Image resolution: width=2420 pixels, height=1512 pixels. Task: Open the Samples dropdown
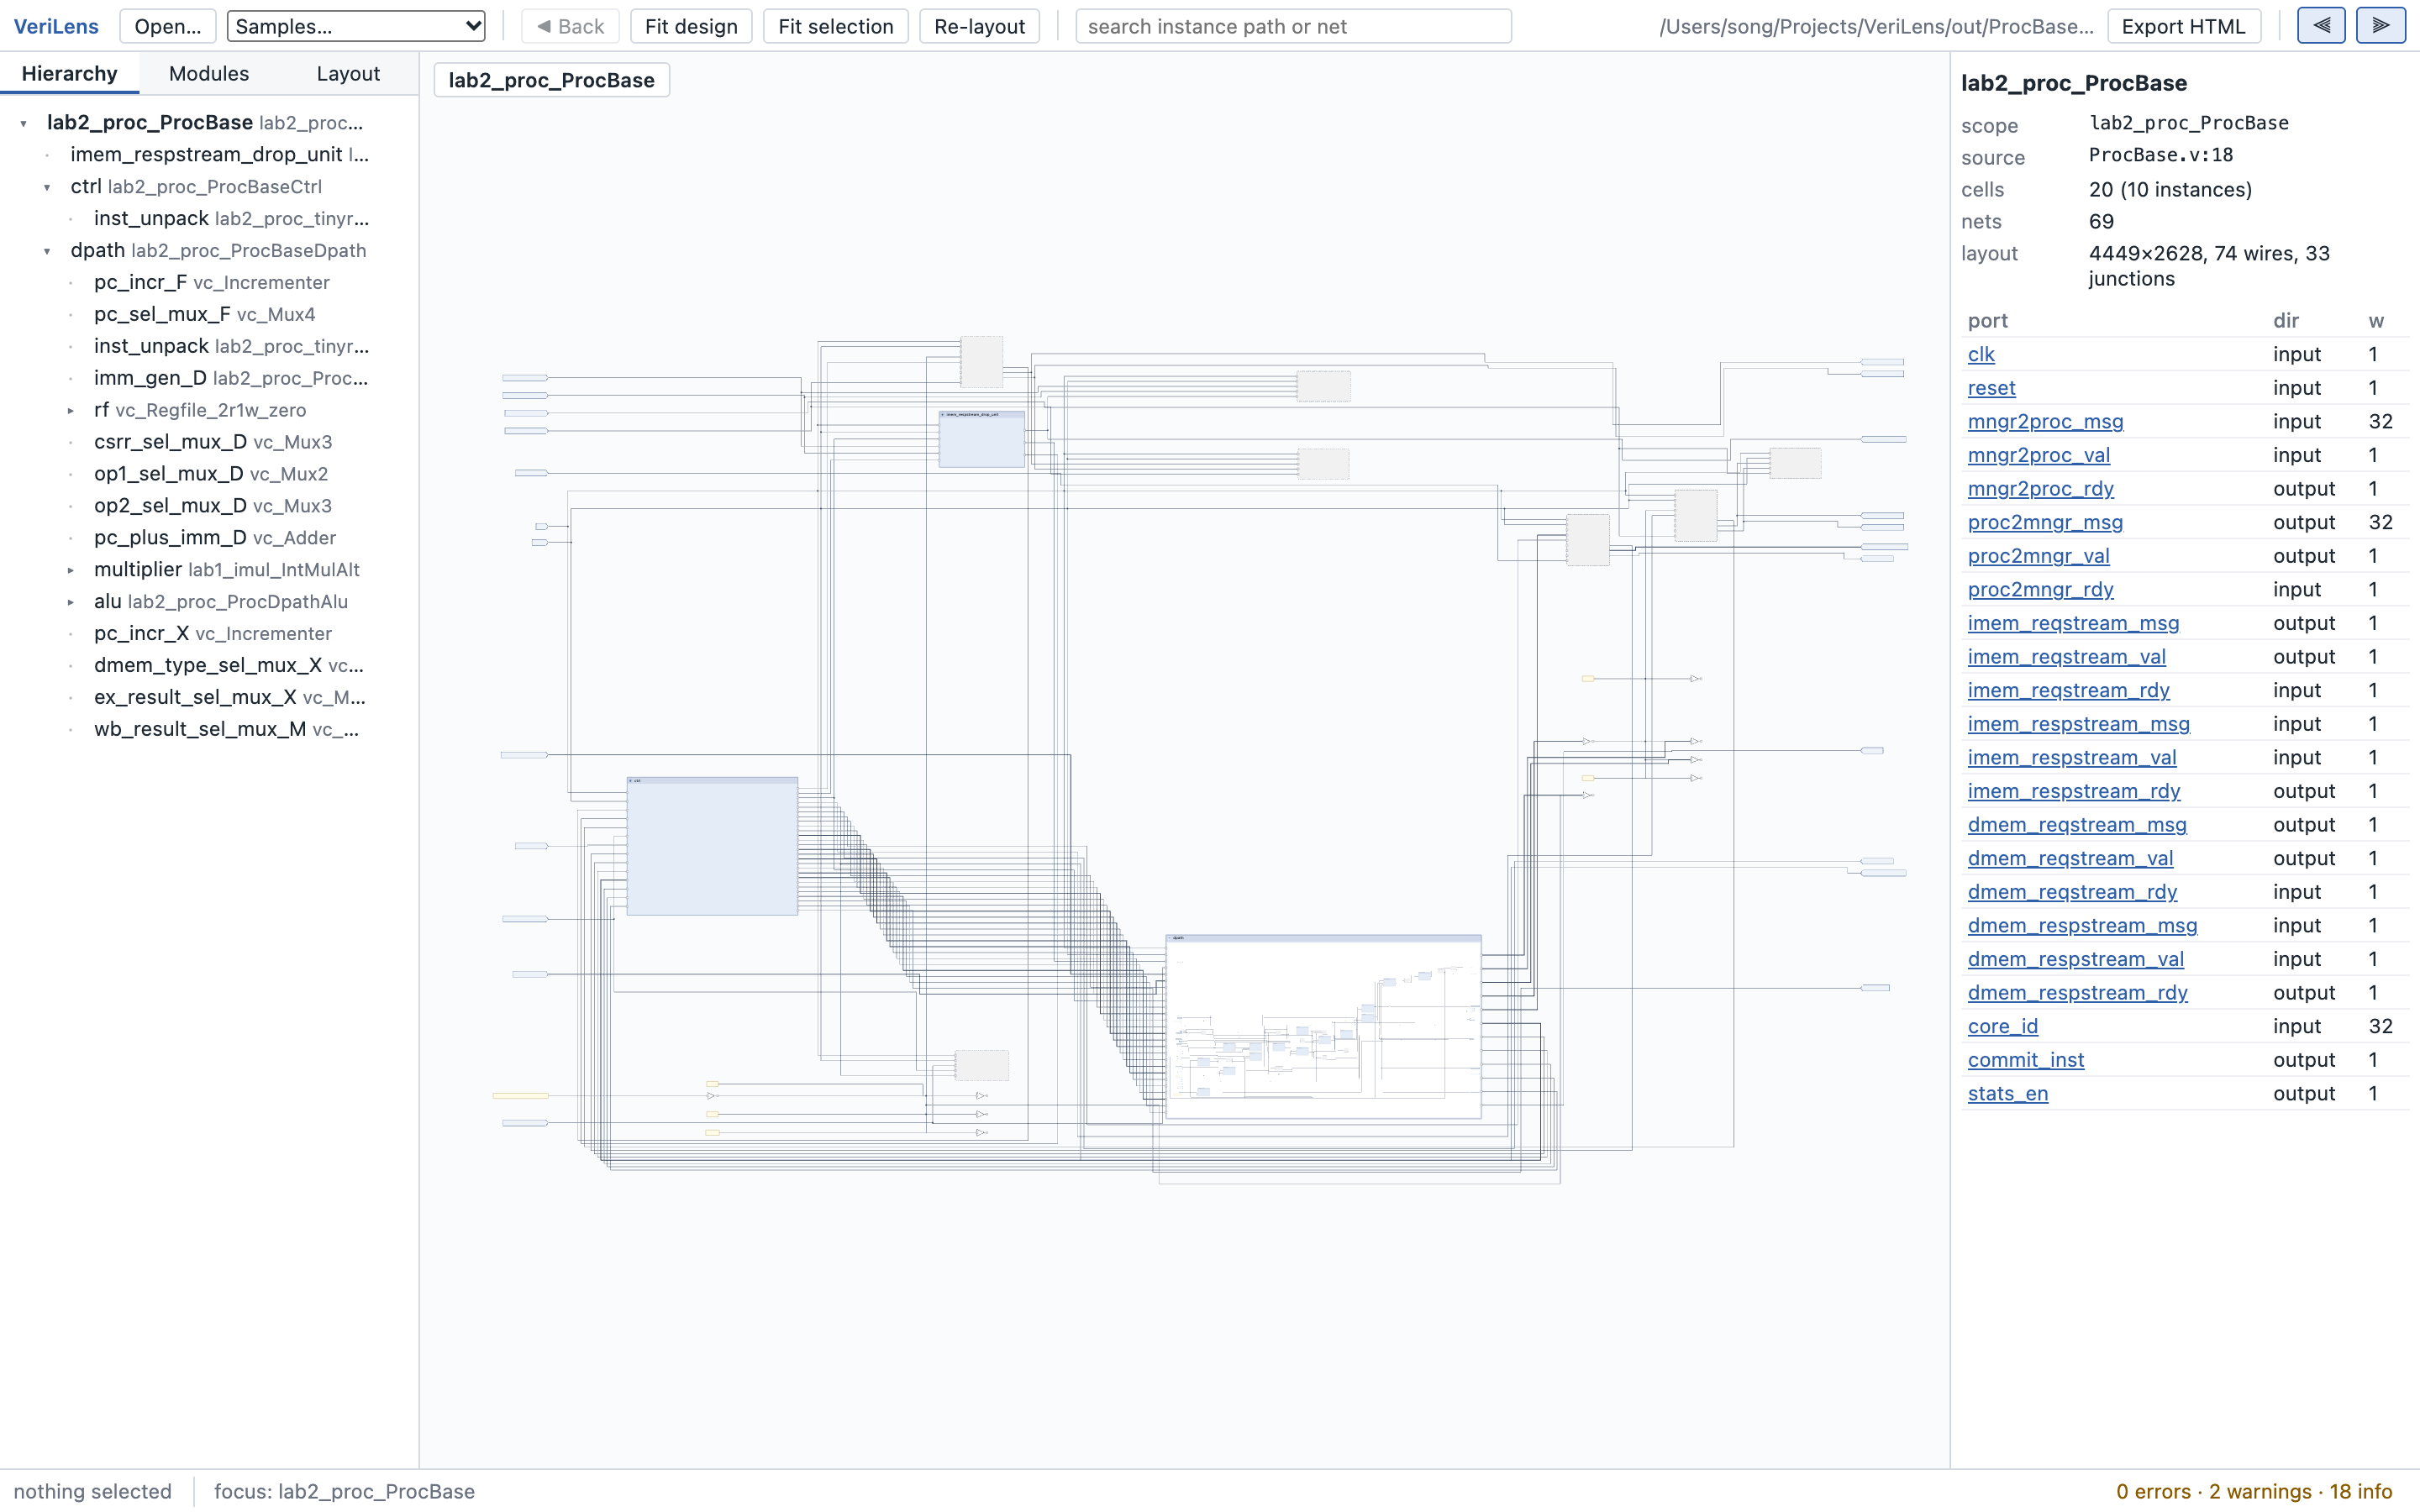click(356, 26)
